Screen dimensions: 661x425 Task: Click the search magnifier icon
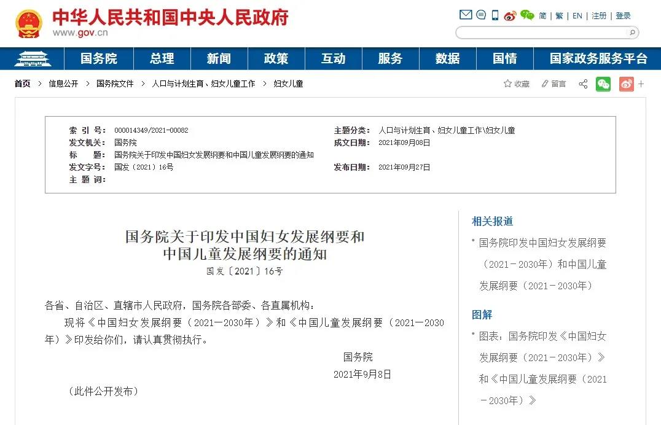(631, 33)
